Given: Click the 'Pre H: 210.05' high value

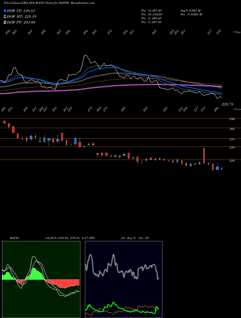Looking at the screenshot, I should [x=151, y=14].
